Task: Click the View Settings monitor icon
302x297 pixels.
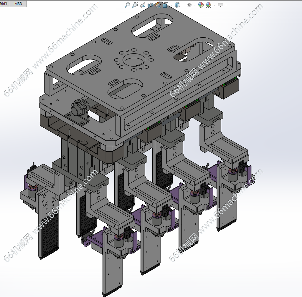Action: click(x=220, y=5)
